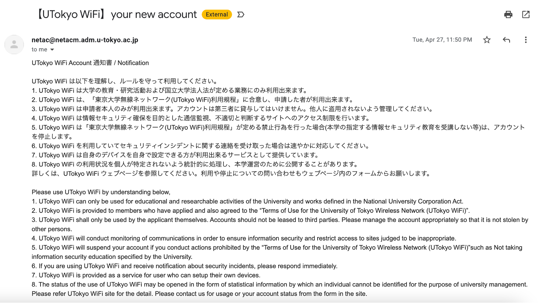
Task: Click English rule 6 about security incidents
Action: click(184, 266)
